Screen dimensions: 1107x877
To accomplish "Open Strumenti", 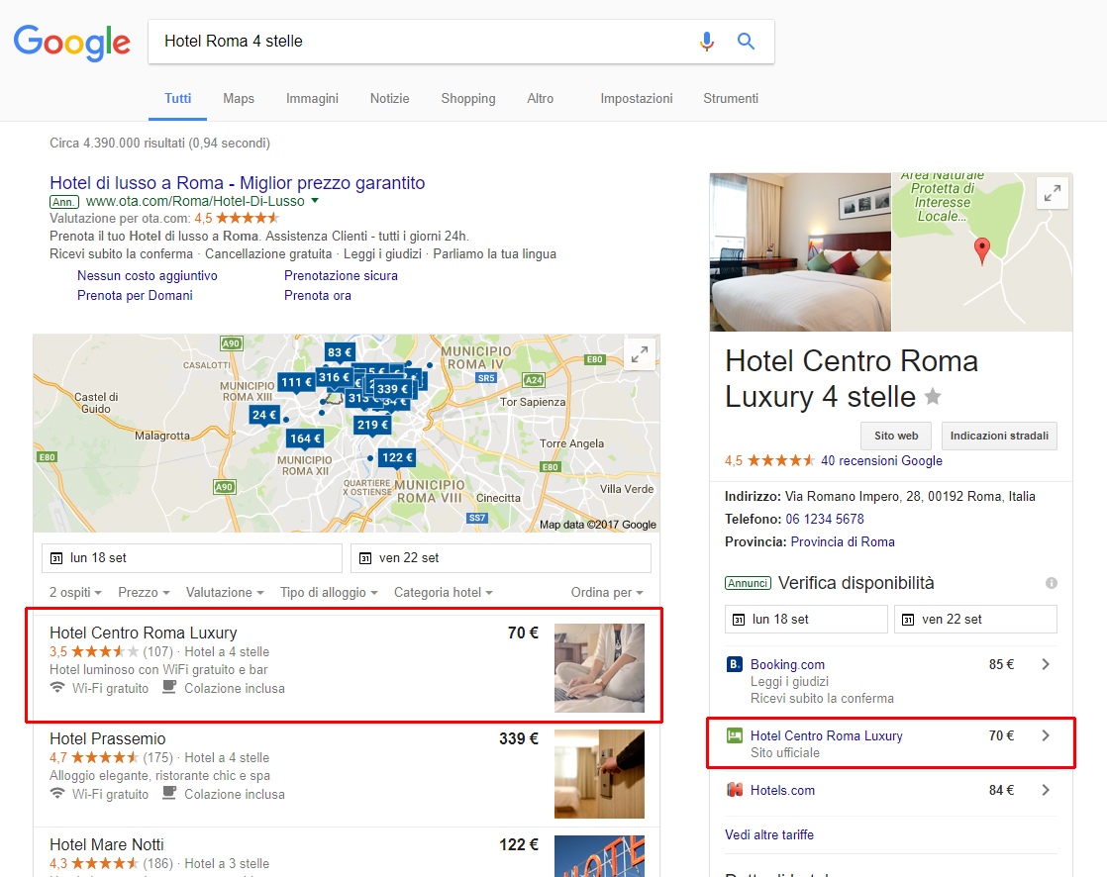I will (730, 99).
